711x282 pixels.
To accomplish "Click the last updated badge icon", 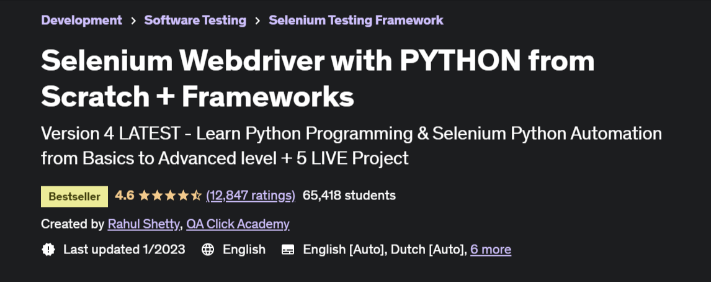I will coord(48,249).
